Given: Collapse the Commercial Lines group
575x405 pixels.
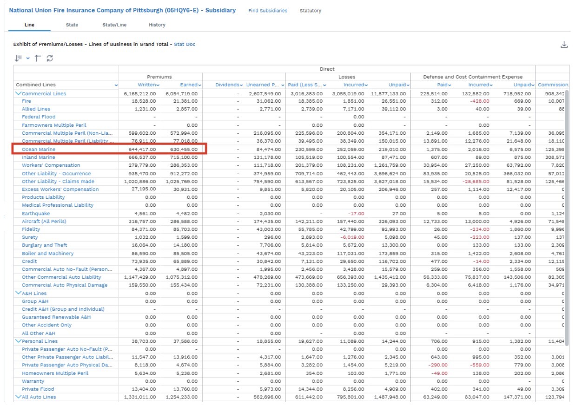Looking at the screenshot, I should tap(19, 93).
